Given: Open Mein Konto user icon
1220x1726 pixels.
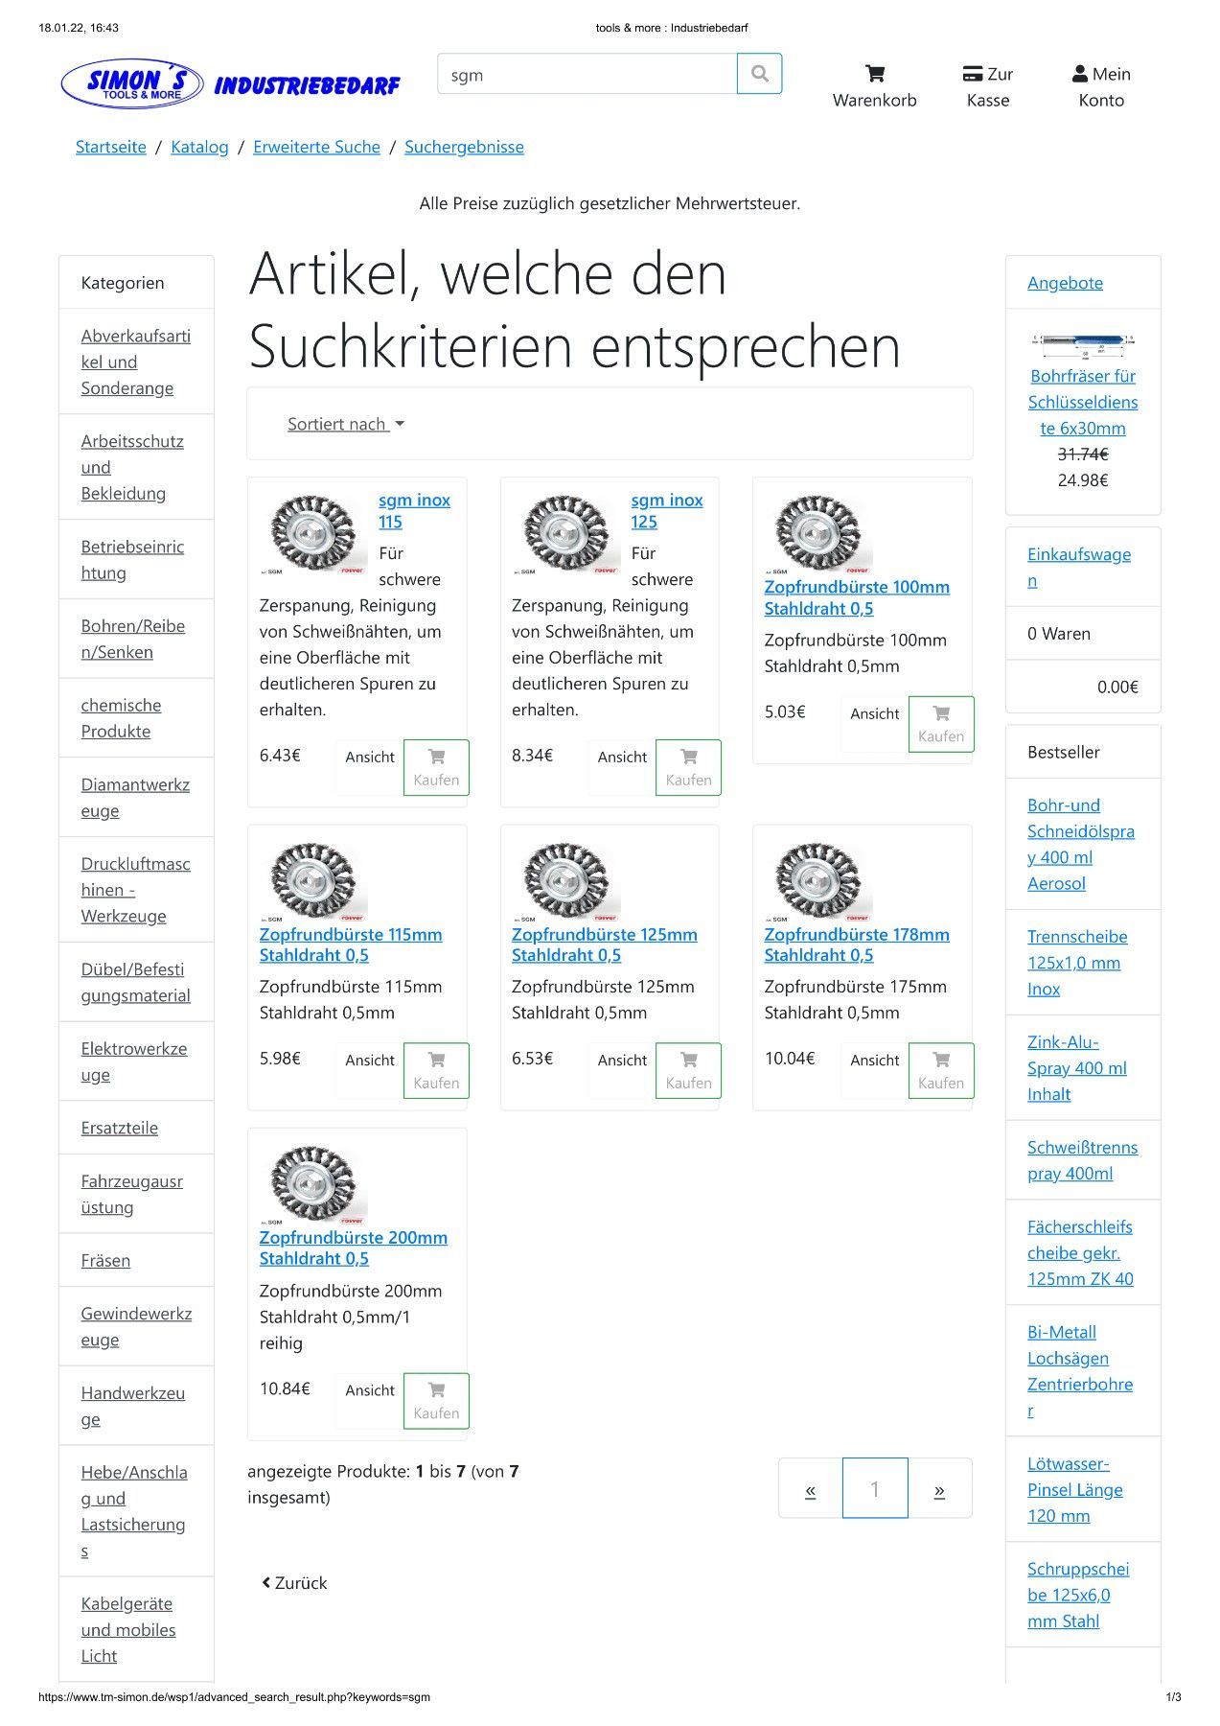Looking at the screenshot, I should click(x=1080, y=74).
